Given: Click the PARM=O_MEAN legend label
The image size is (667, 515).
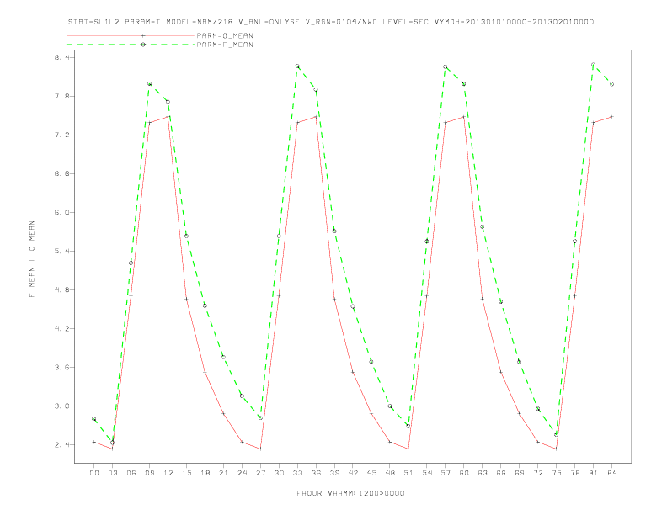Looking at the screenshot, I should tap(225, 36).
